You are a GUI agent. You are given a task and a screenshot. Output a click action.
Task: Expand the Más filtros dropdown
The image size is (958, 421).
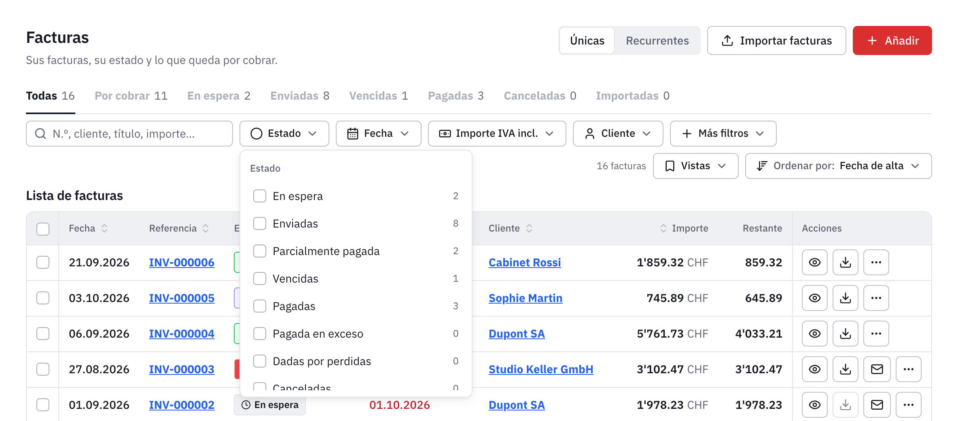[723, 134]
